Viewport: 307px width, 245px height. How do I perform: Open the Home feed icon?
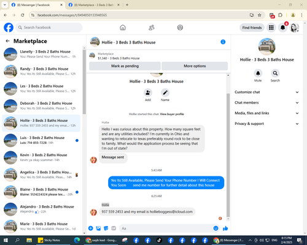[x=123, y=28]
